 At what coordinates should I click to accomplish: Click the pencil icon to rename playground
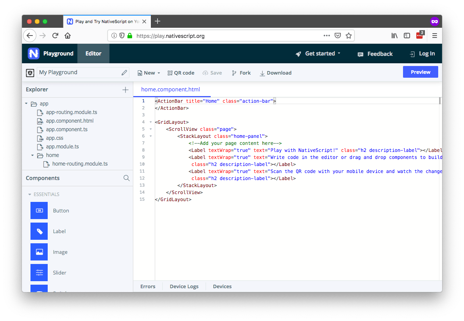(124, 73)
